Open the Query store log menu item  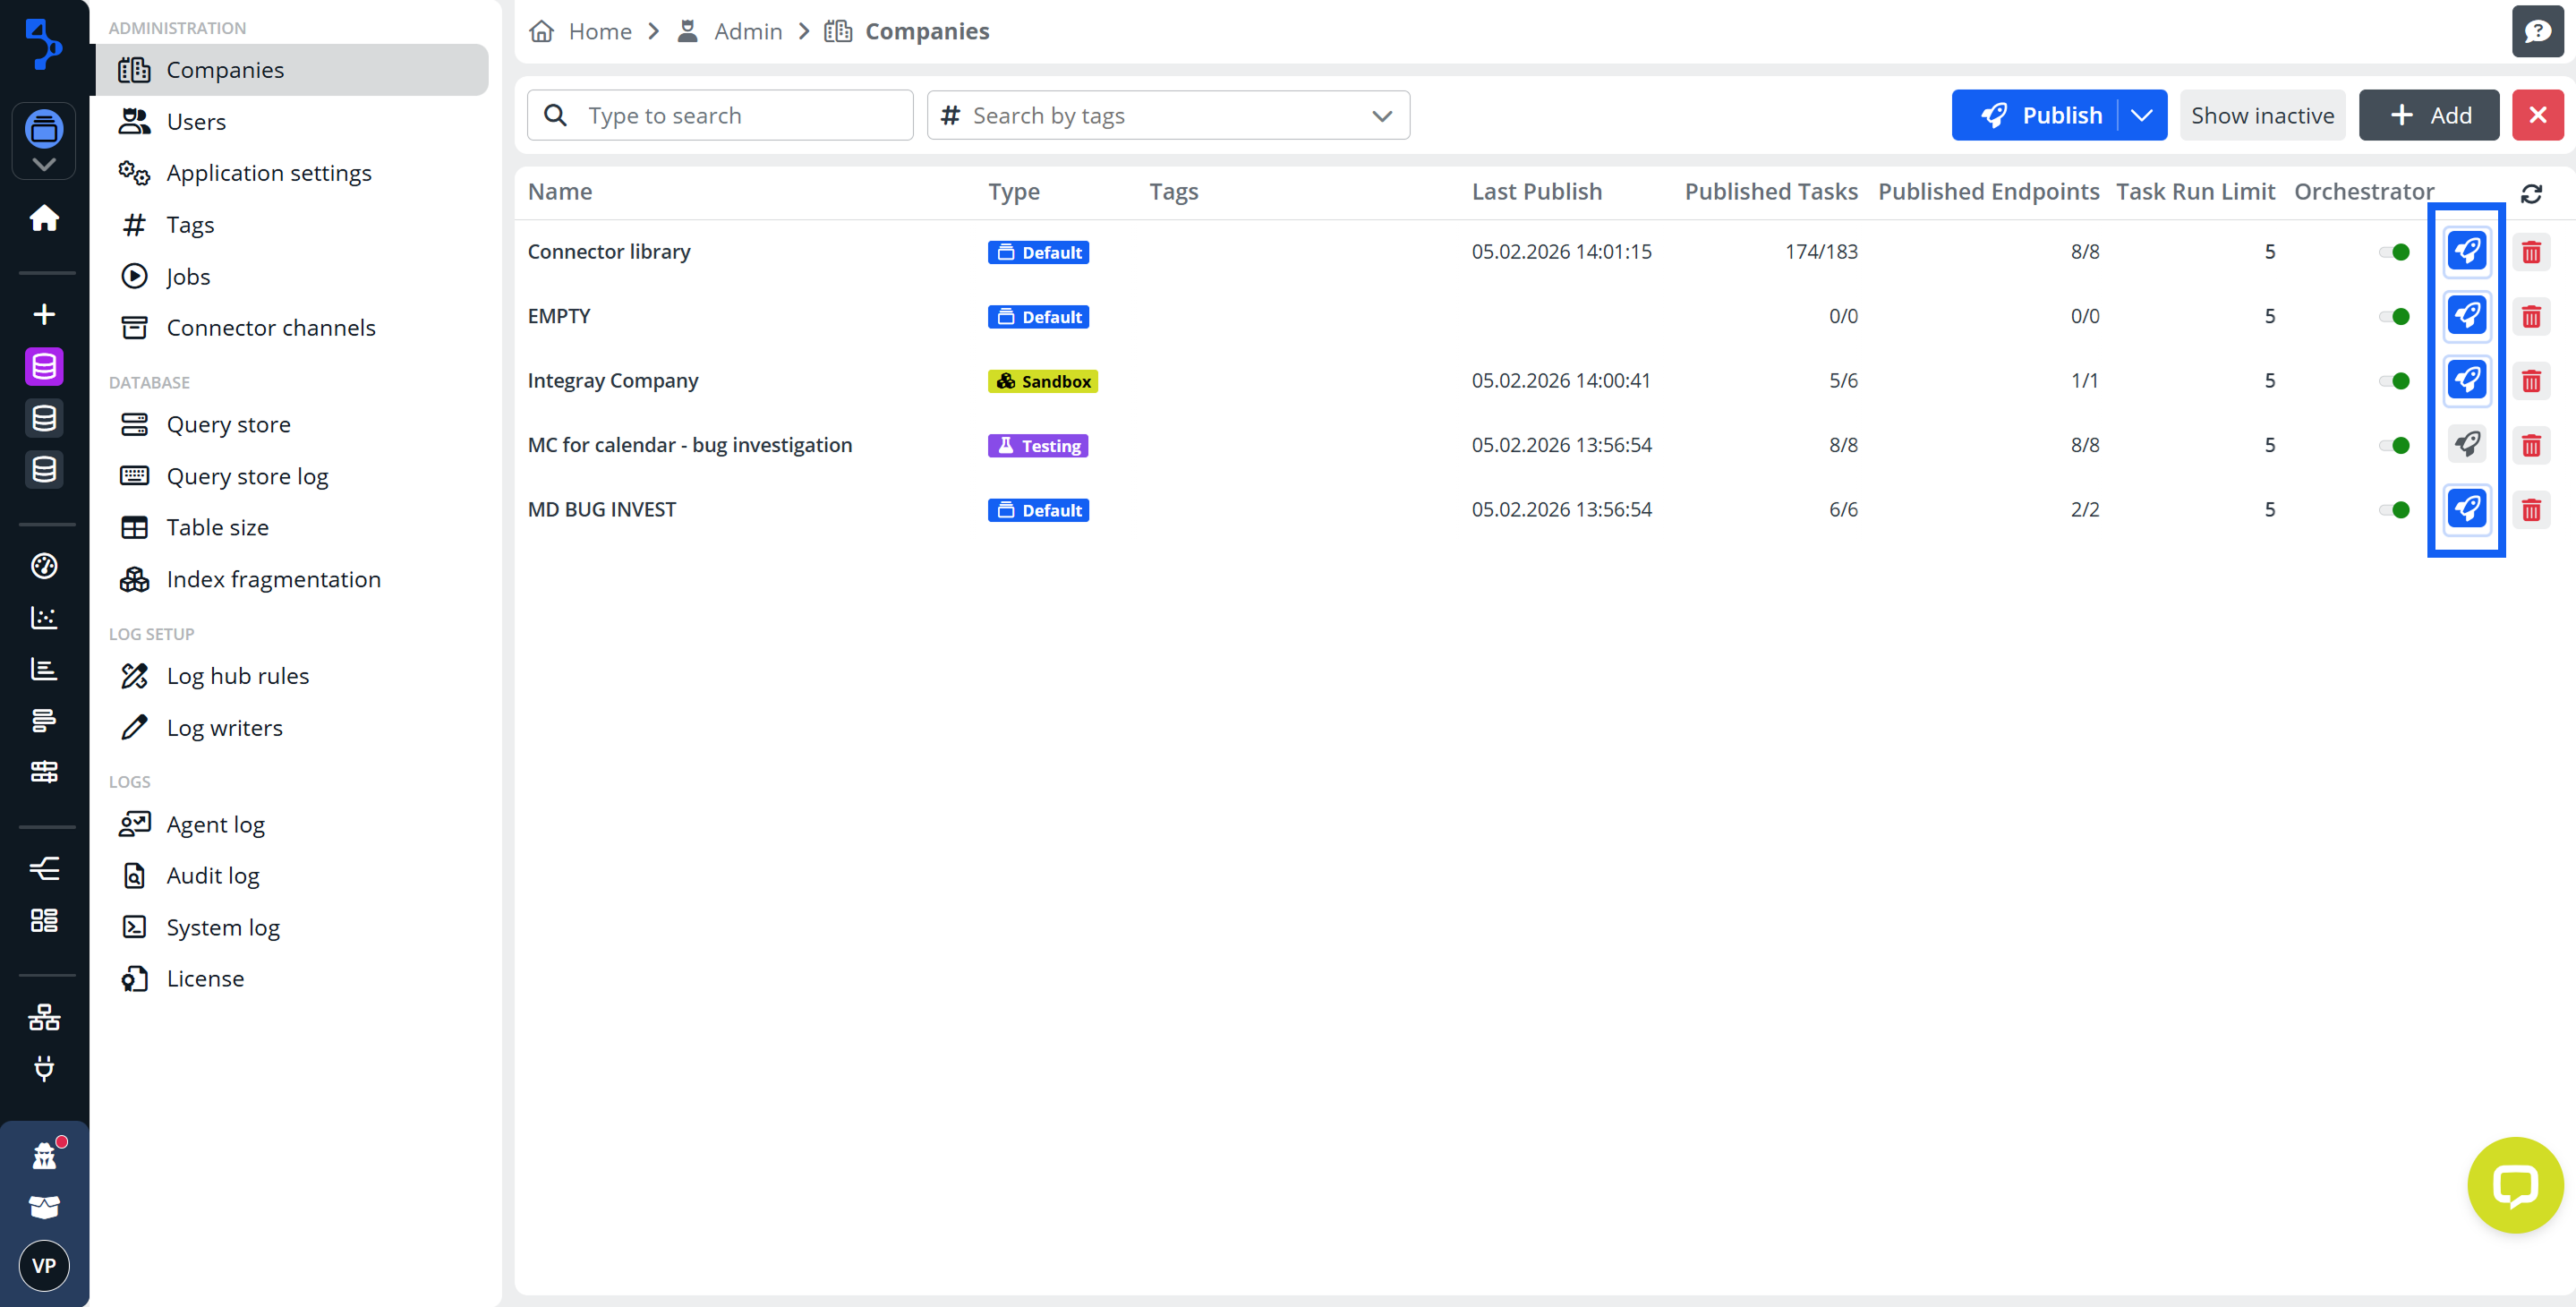pos(247,476)
